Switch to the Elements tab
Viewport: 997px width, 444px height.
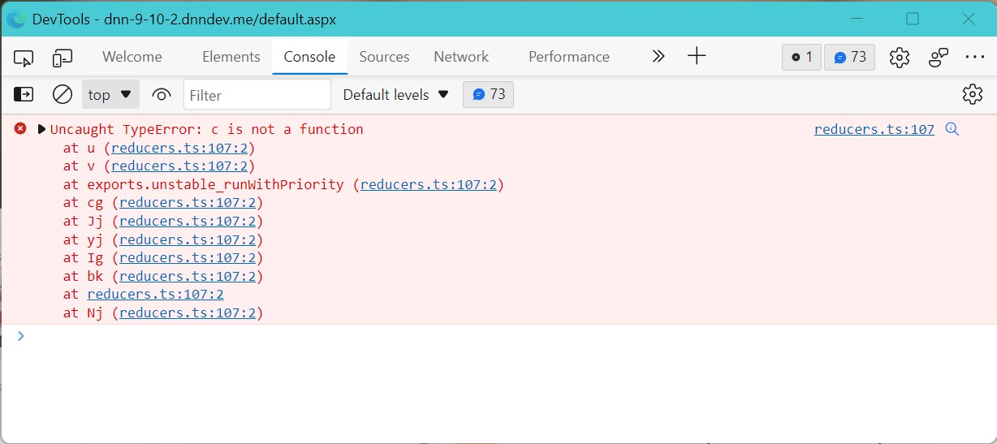pos(231,57)
